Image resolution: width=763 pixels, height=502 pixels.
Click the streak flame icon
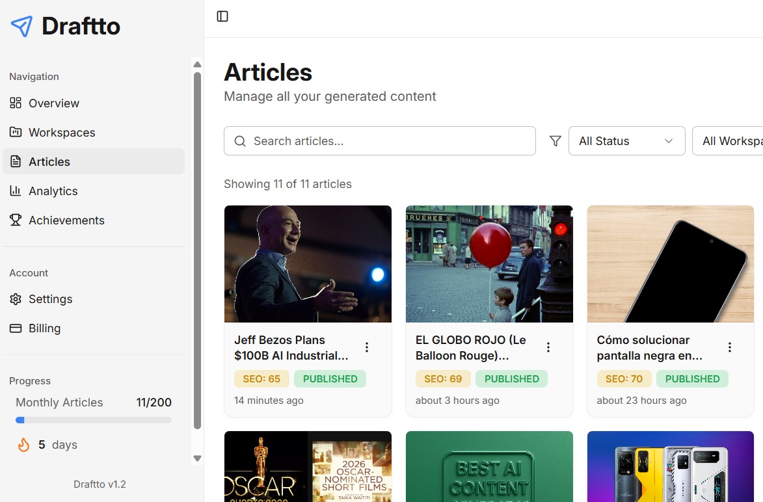click(x=23, y=445)
